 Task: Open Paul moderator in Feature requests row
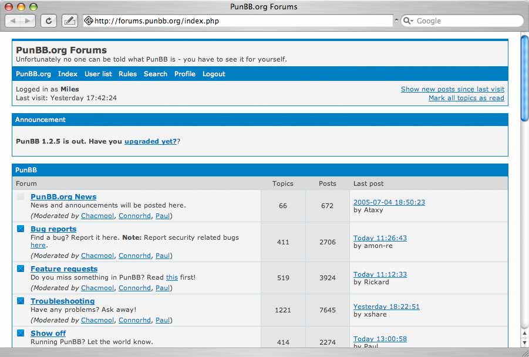click(163, 288)
